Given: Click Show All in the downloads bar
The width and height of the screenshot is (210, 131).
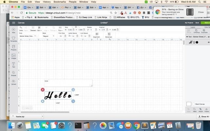Looking at the screenshot, I should [203, 117].
